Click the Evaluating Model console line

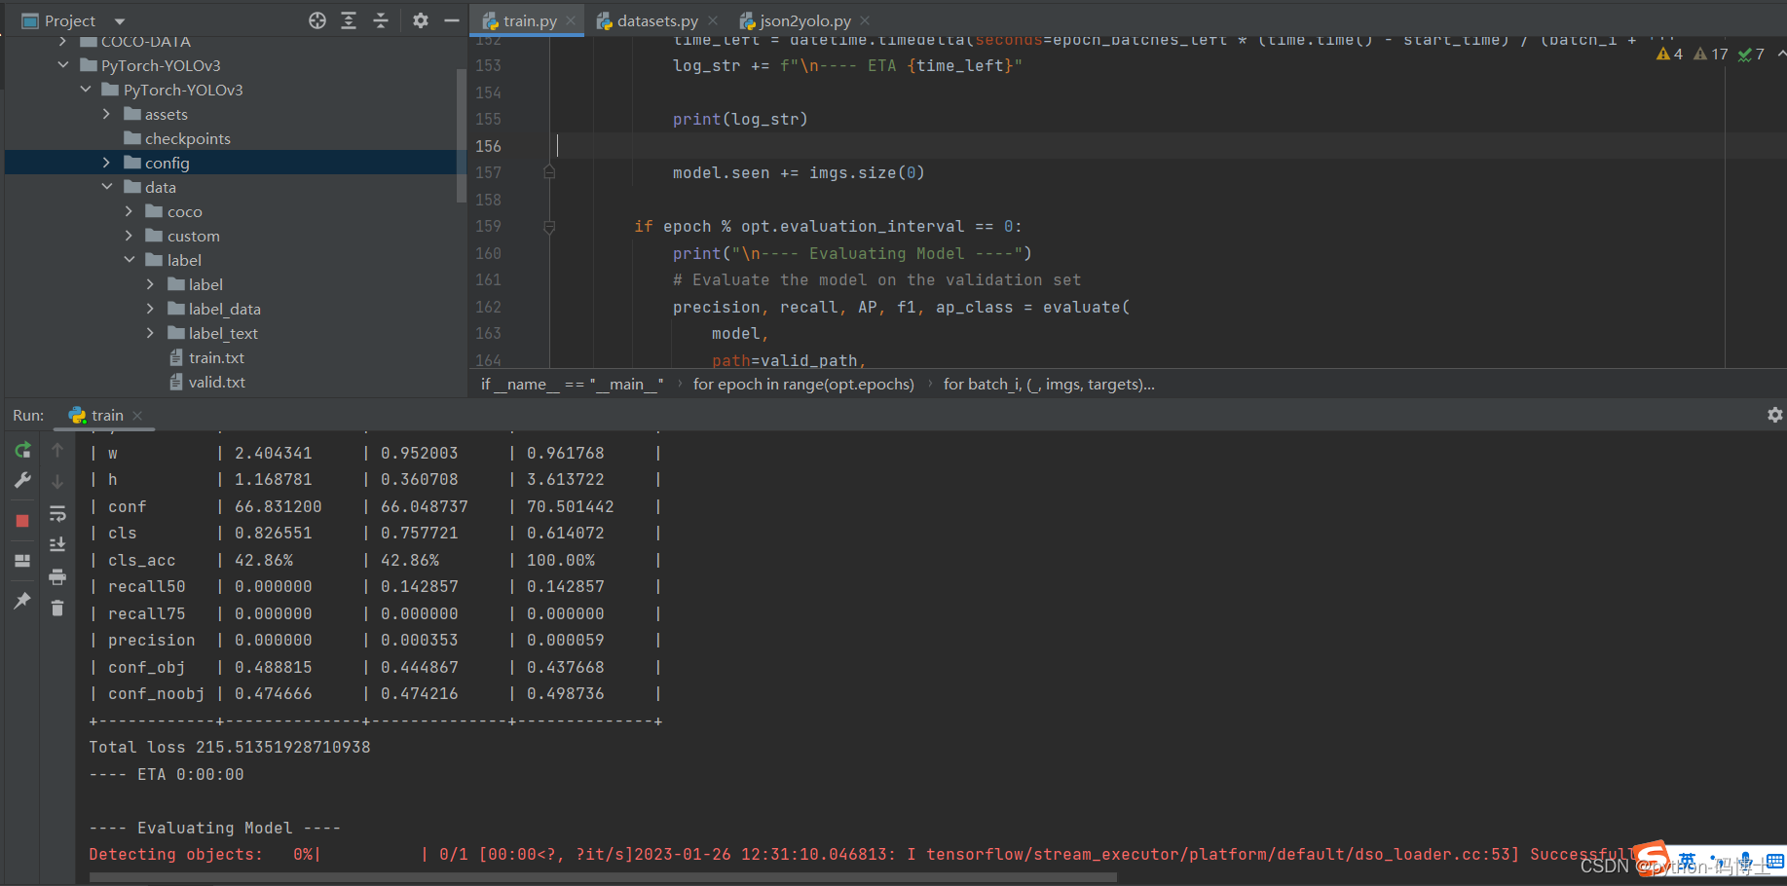click(x=214, y=828)
